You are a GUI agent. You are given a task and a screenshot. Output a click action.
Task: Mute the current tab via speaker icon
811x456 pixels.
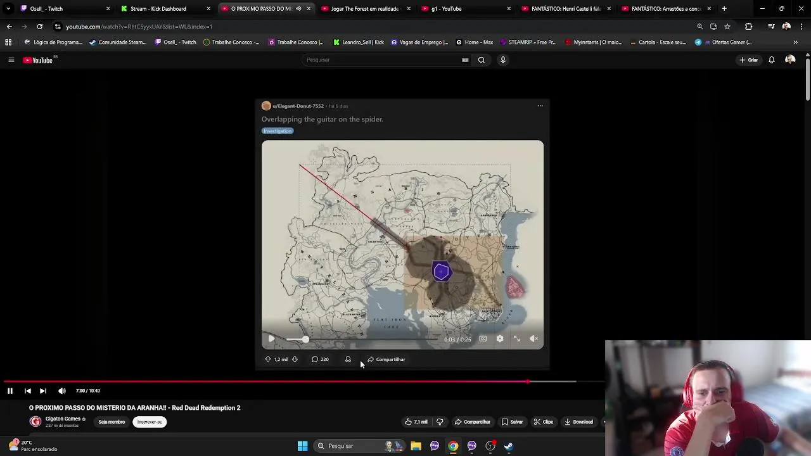click(x=298, y=9)
